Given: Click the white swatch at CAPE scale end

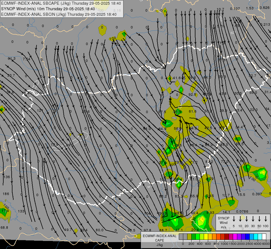Looking at the screenshot, I should click(x=264, y=237).
